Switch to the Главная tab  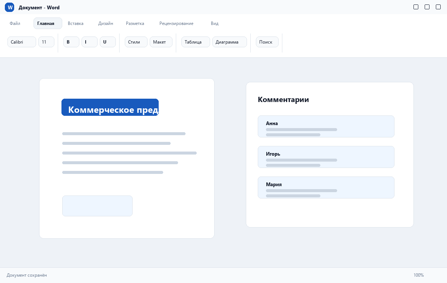tap(48, 23)
